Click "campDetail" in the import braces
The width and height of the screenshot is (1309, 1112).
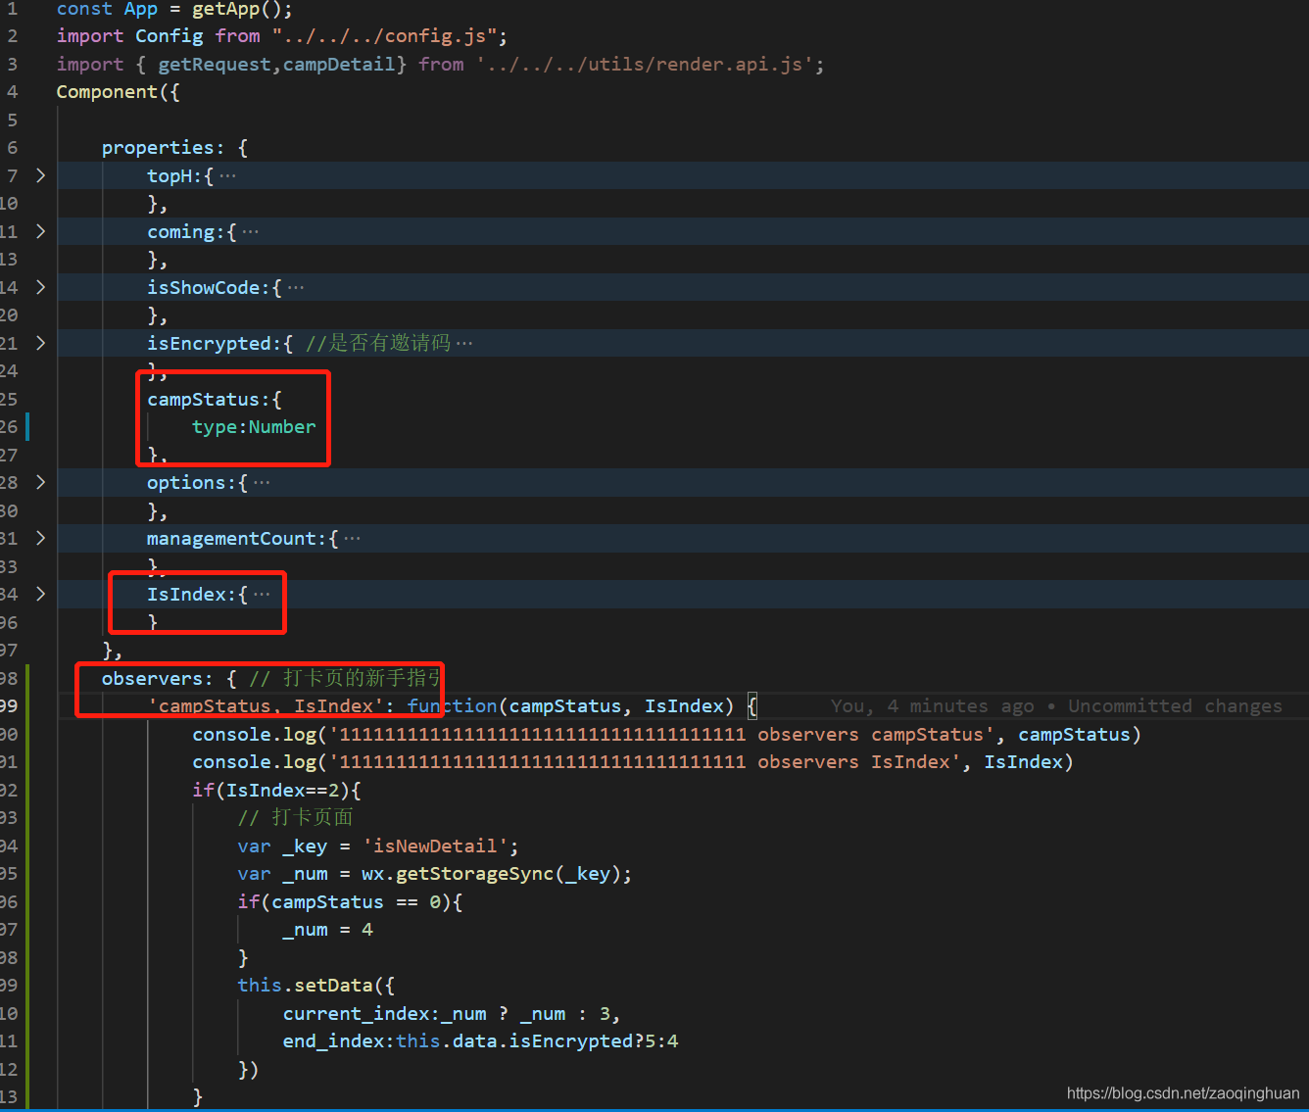339,65
